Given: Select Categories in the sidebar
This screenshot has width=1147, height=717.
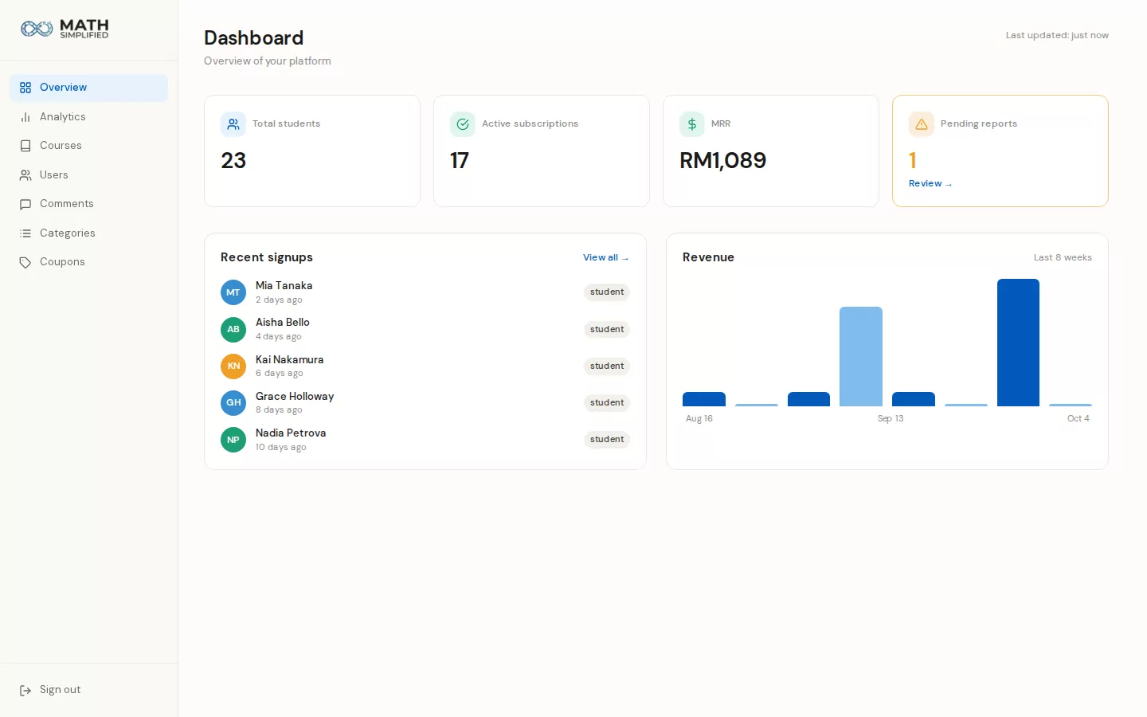Looking at the screenshot, I should [88, 233].
